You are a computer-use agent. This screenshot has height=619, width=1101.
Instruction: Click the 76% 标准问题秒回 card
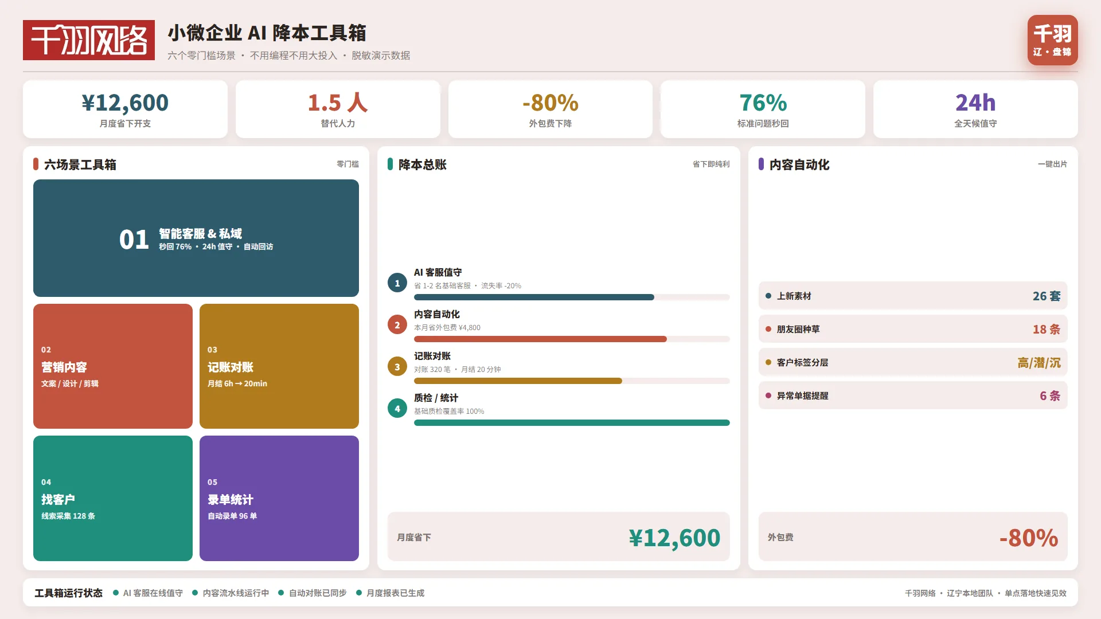tap(763, 109)
